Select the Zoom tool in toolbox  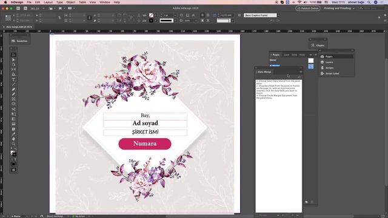pos(13,144)
